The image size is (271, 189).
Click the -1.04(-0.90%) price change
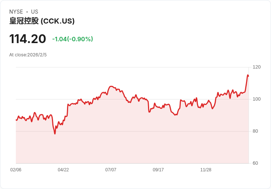(73, 39)
